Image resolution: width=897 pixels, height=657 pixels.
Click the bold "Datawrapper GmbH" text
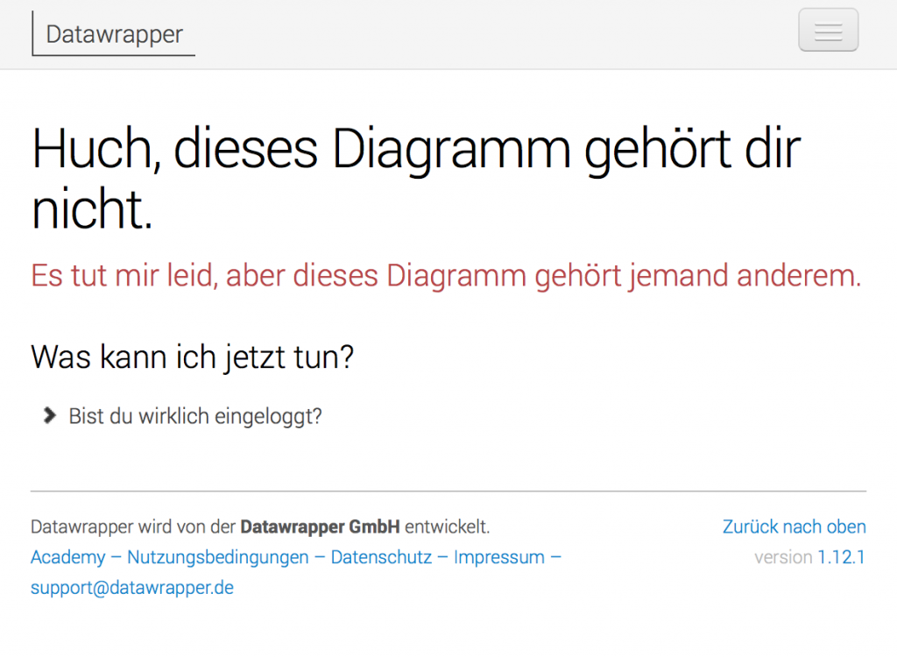[x=320, y=526]
